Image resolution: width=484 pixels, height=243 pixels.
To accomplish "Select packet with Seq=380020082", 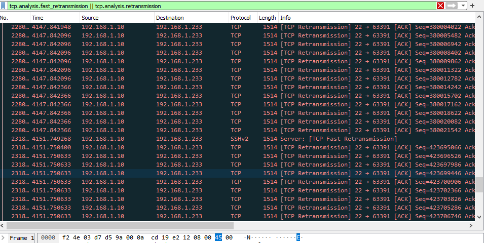I will point(238,121).
